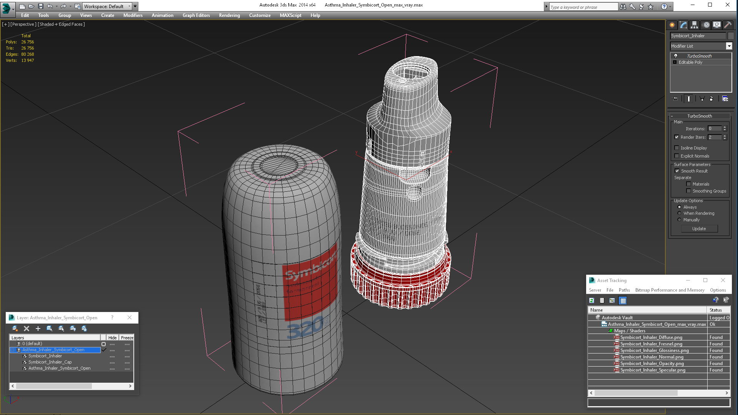The image size is (738, 415).
Task: Open the Motion command panel
Action: [x=706, y=25]
